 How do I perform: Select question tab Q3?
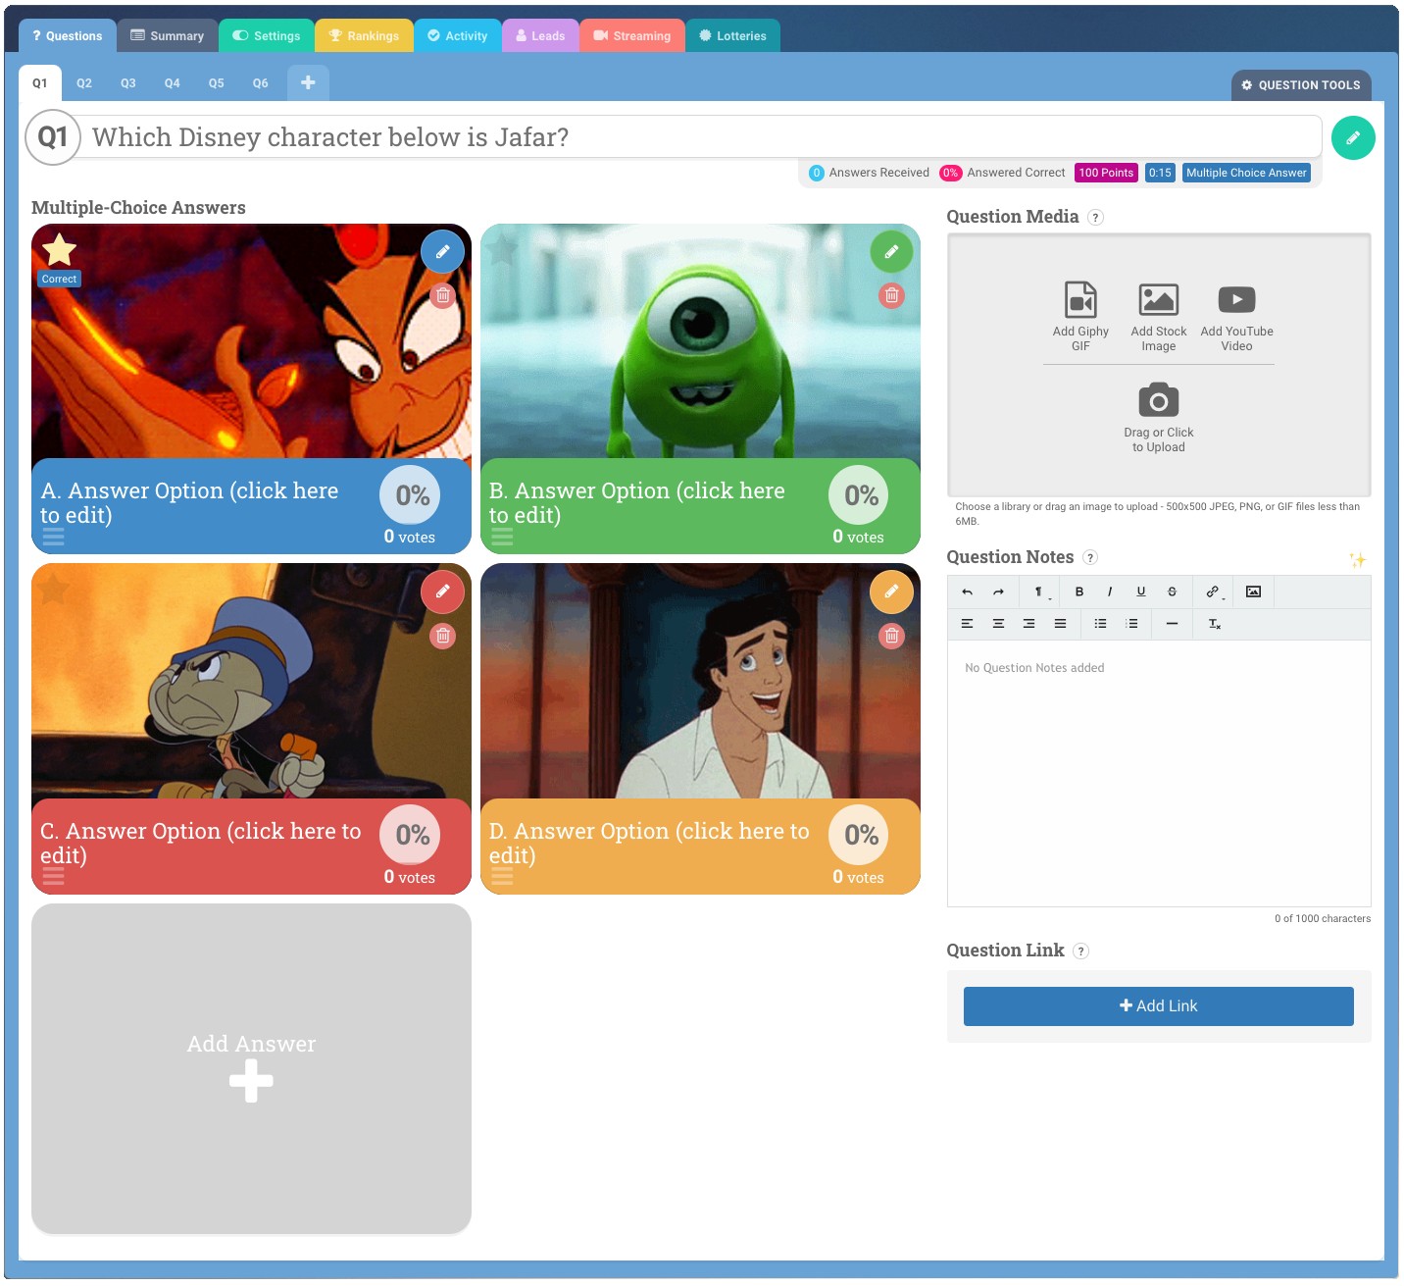(128, 83)
